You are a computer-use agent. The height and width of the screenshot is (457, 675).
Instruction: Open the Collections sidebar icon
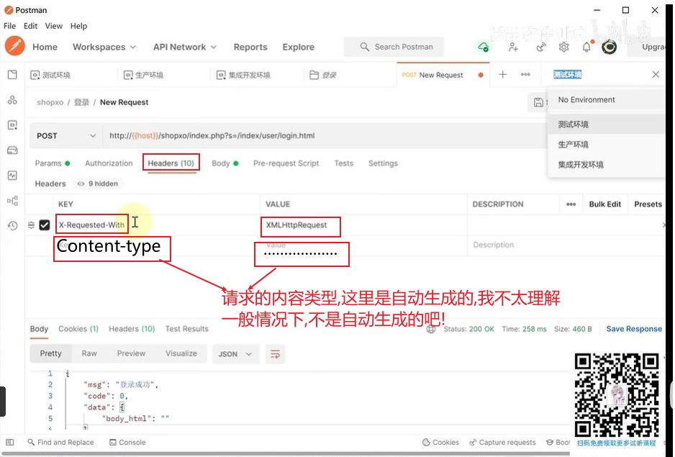click(12, 75)
